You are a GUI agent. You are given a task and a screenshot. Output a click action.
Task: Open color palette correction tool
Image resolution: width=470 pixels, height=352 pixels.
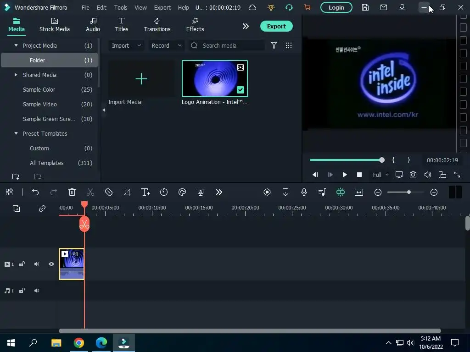click(x=182, y=192)
